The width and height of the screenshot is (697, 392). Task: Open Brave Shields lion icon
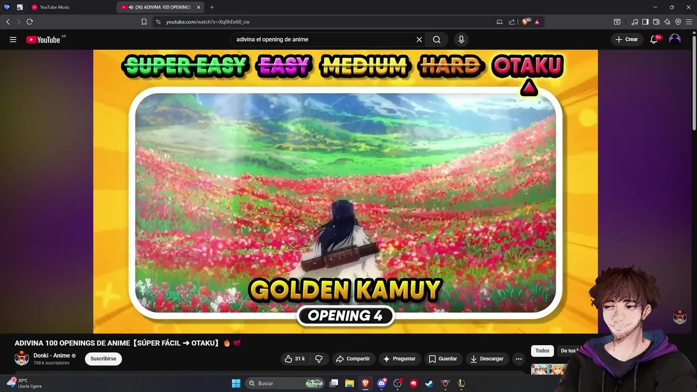click(x=525, y=22)
